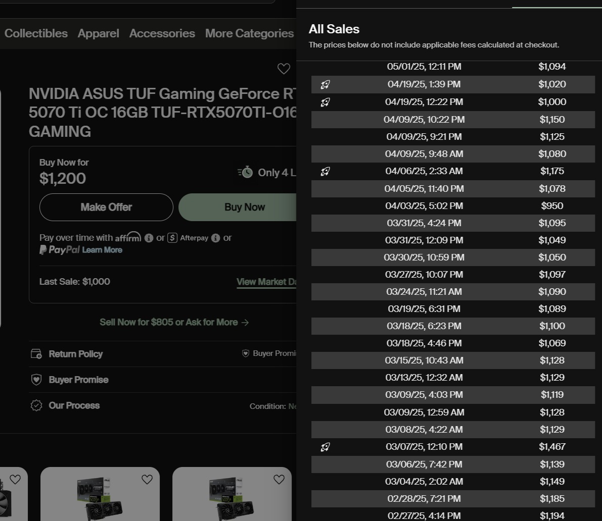Click the 03/09/25, 12:59 AM sale date

[x=424, y=412]
